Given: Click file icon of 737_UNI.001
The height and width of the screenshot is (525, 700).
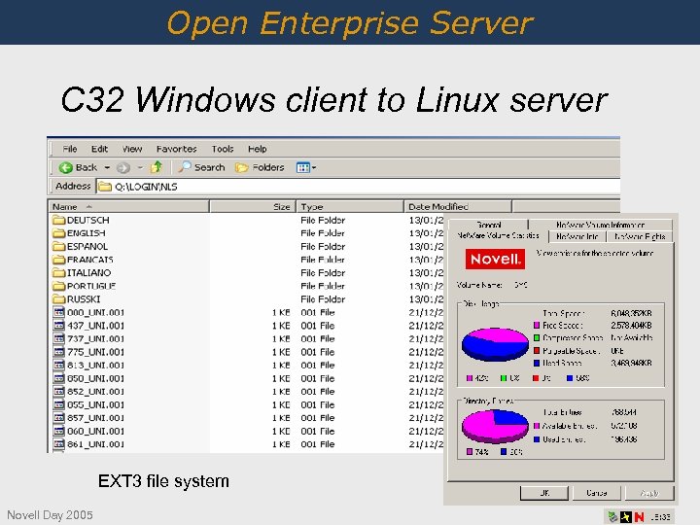Looking at the screenshot, I should [59, 338].
